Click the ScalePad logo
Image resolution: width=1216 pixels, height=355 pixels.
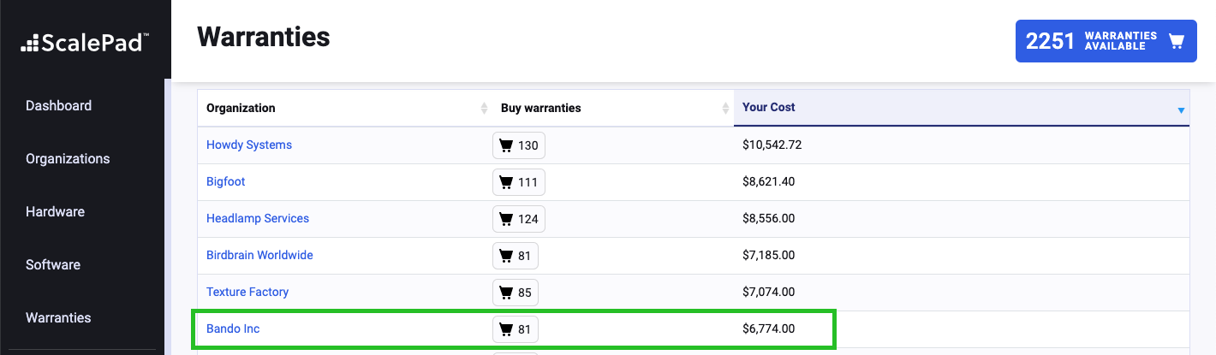(x=85, y=42)
